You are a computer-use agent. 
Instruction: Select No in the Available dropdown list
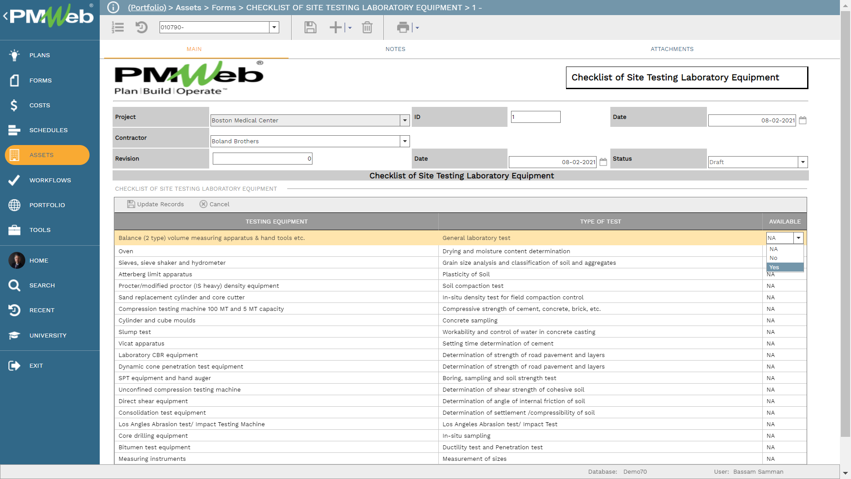click(x=785, y=258)
